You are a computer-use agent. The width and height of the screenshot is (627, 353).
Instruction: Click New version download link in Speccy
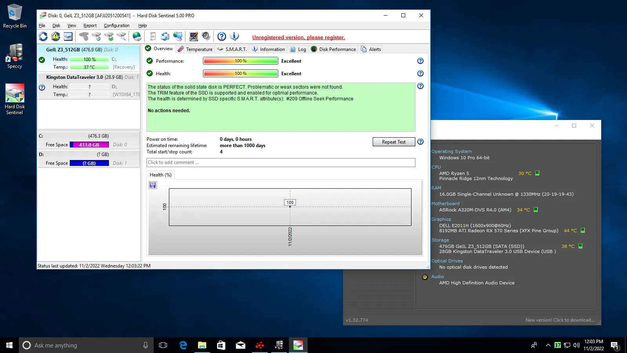coord(560,320)
